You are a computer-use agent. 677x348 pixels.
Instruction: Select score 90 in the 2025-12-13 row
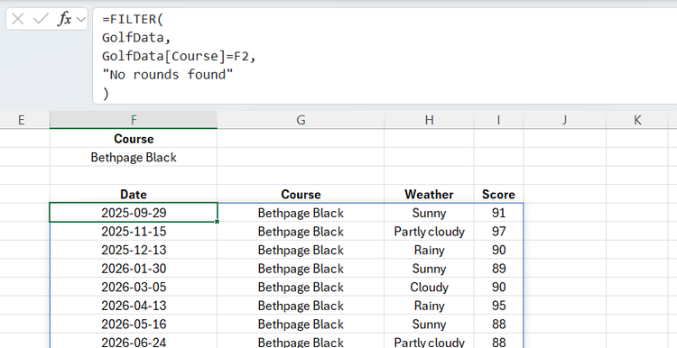pyautogui.click(x=498, y=250)
